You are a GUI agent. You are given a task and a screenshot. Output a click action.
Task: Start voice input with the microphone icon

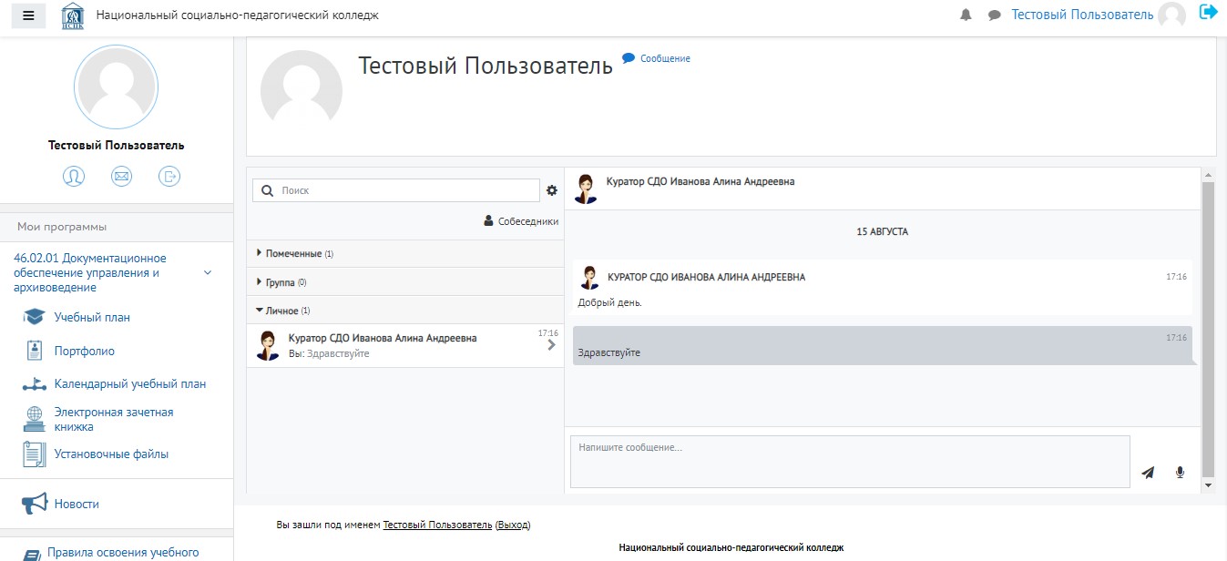tap(1179, 472)
